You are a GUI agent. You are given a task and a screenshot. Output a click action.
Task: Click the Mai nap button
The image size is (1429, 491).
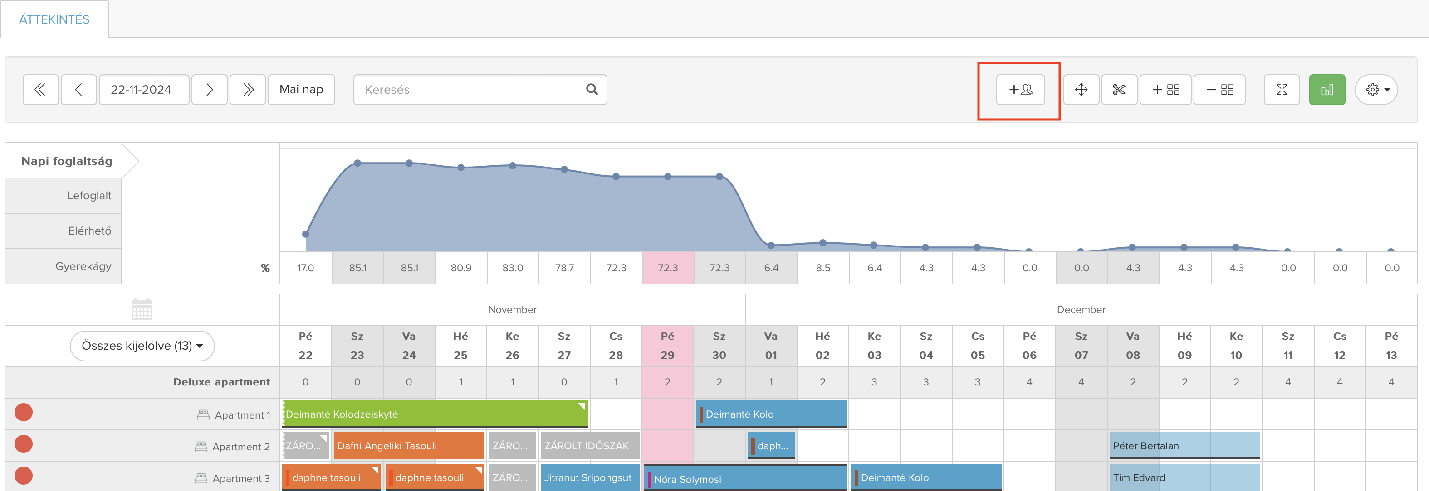click(x=301, y=90)
